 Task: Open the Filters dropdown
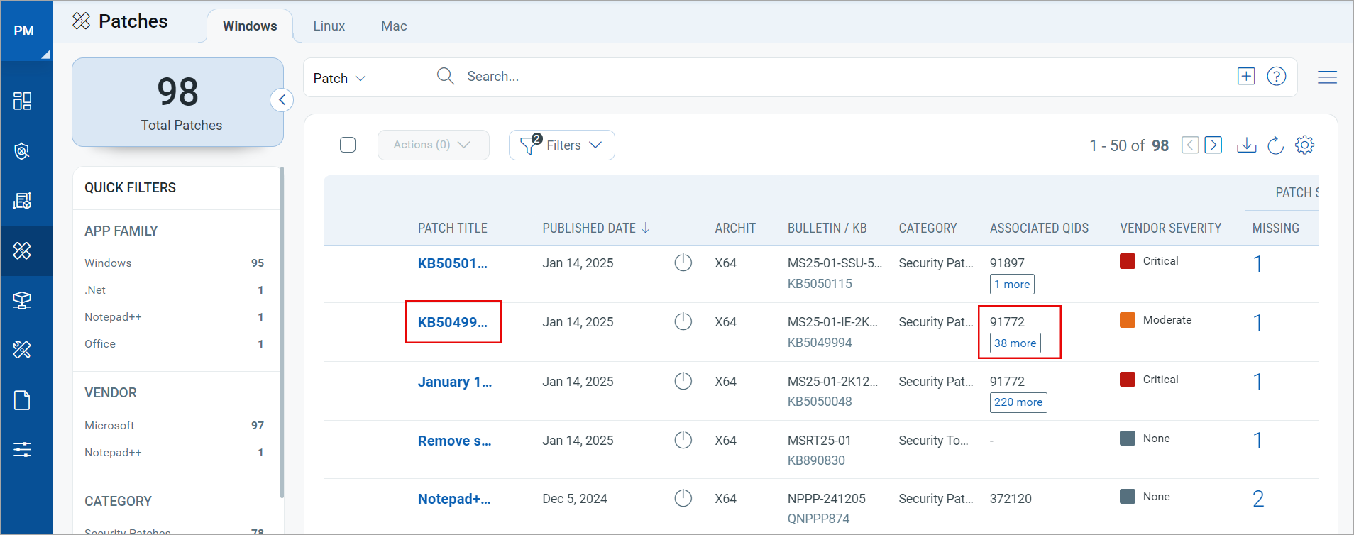click(561, 145)
